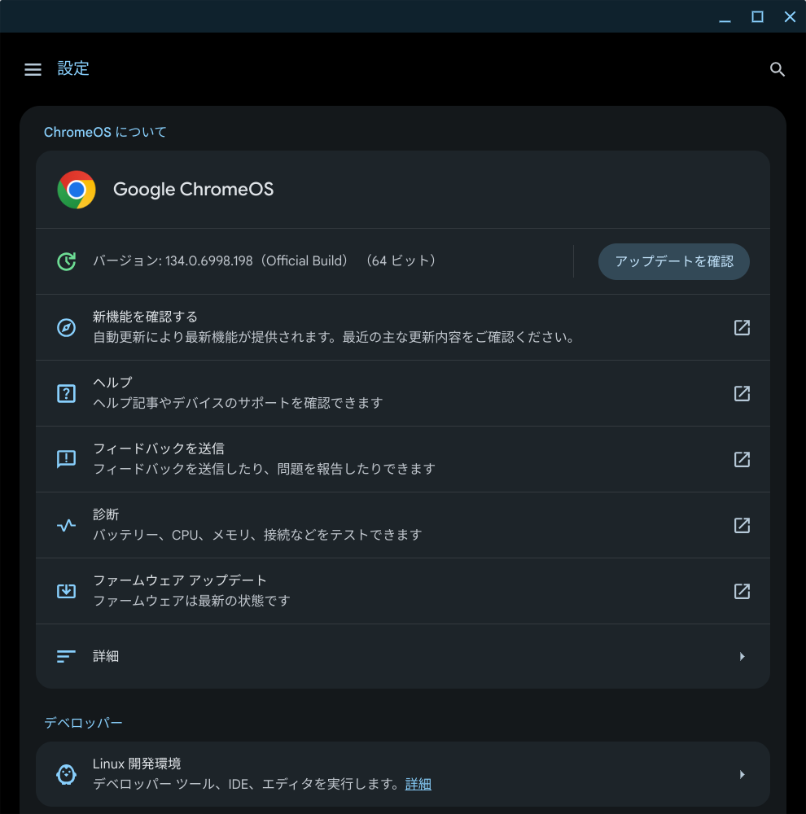The height and width of the screenshot is (814, 806).
Task: Click the version number text 134.0.6998.198
Action: coord(208,261)
